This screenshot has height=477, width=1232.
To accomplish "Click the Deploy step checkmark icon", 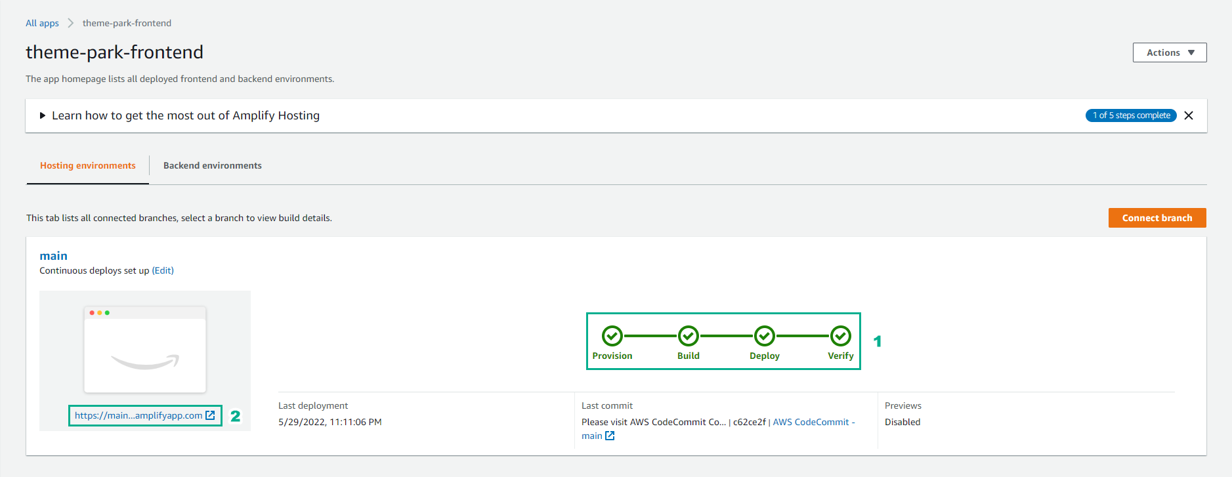I will (764, 336).
